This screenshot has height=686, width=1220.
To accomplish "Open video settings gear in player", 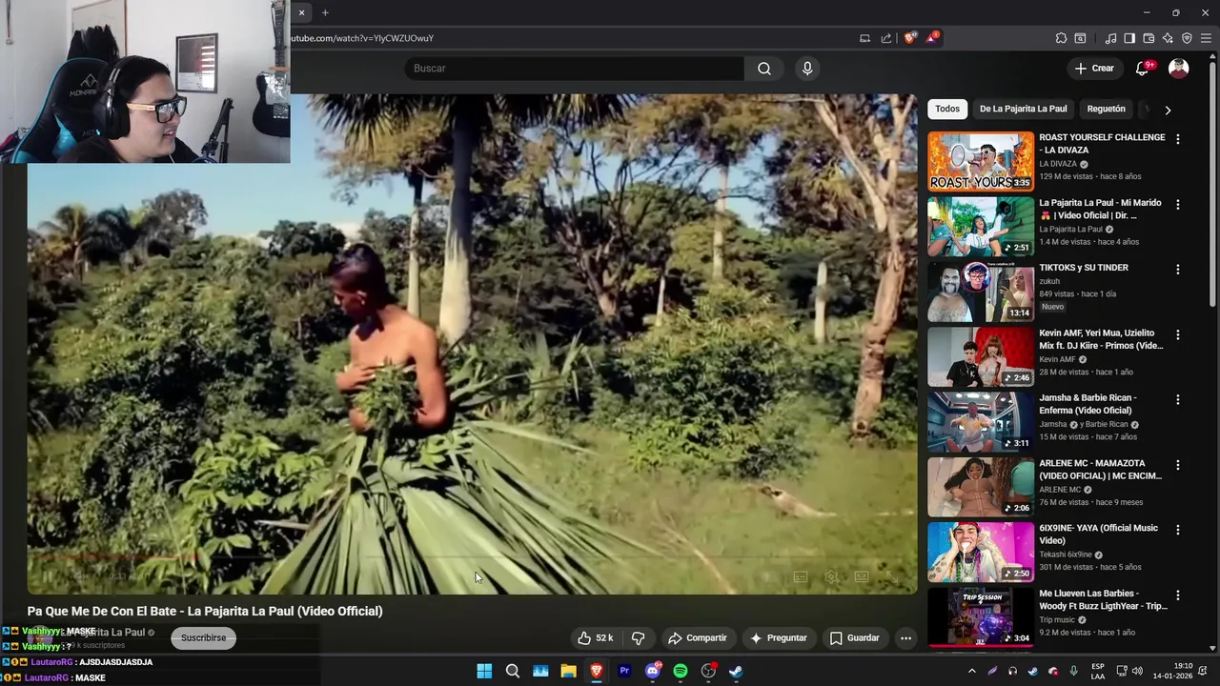I will click(831, 577).
